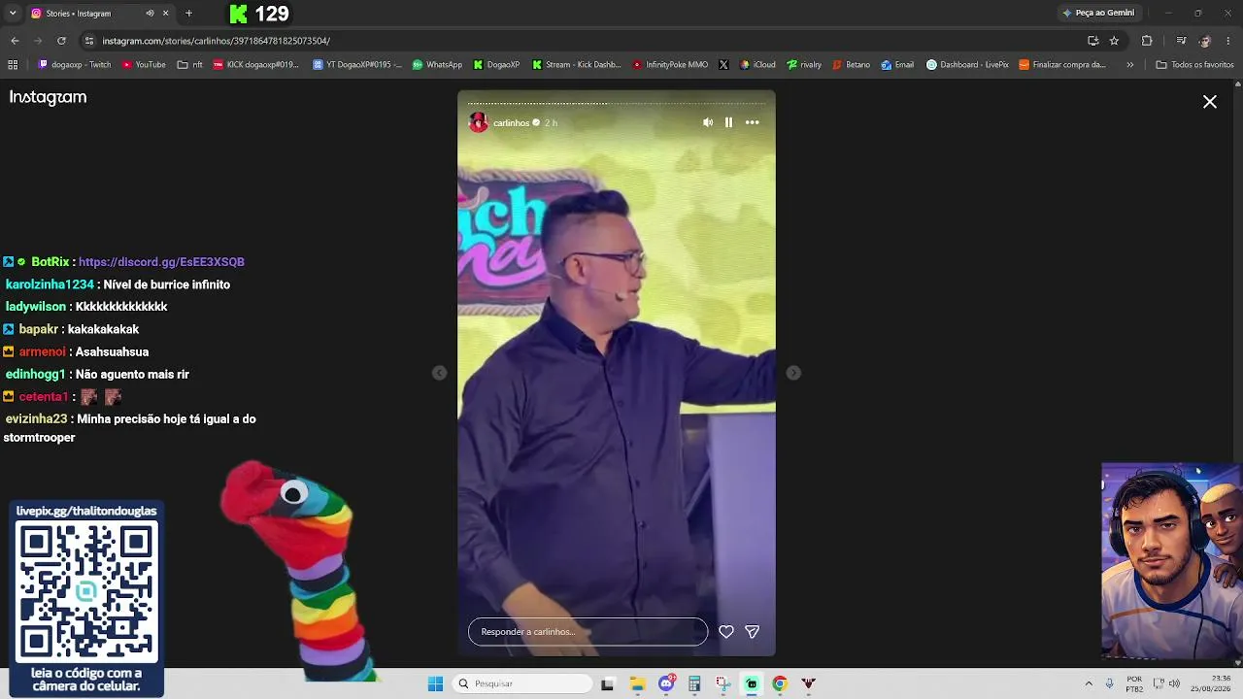The width and height of the screenshot is (1243, 699).
Task: Open the browser extensions menu
Action: click(x=1147, y=41)
